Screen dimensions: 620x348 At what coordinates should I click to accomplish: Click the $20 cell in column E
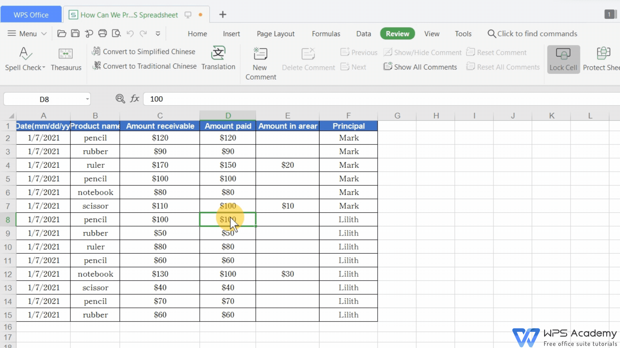pyautogui.click(x=287, y=165)
